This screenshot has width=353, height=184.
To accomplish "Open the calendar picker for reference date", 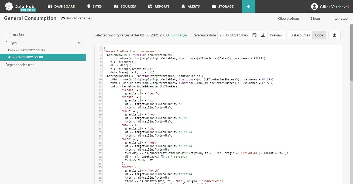I will coord(254,35).
